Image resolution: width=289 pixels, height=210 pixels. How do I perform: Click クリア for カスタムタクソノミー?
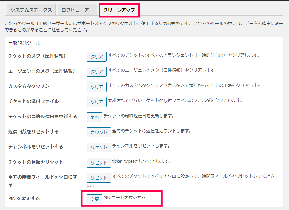pyautogui.click(x=97, y=87)
